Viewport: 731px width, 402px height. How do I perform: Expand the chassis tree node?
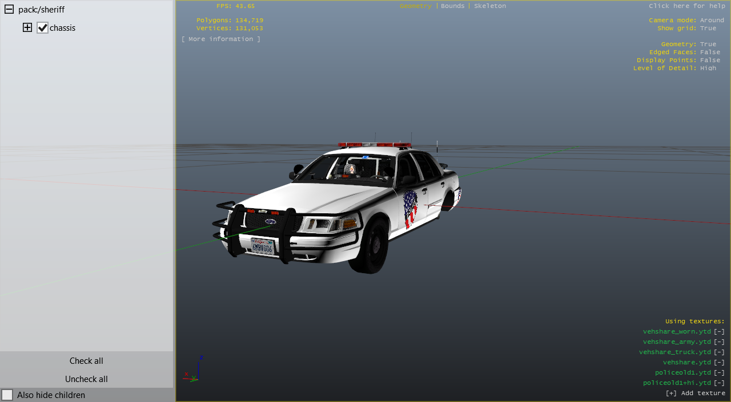(27, 28)
